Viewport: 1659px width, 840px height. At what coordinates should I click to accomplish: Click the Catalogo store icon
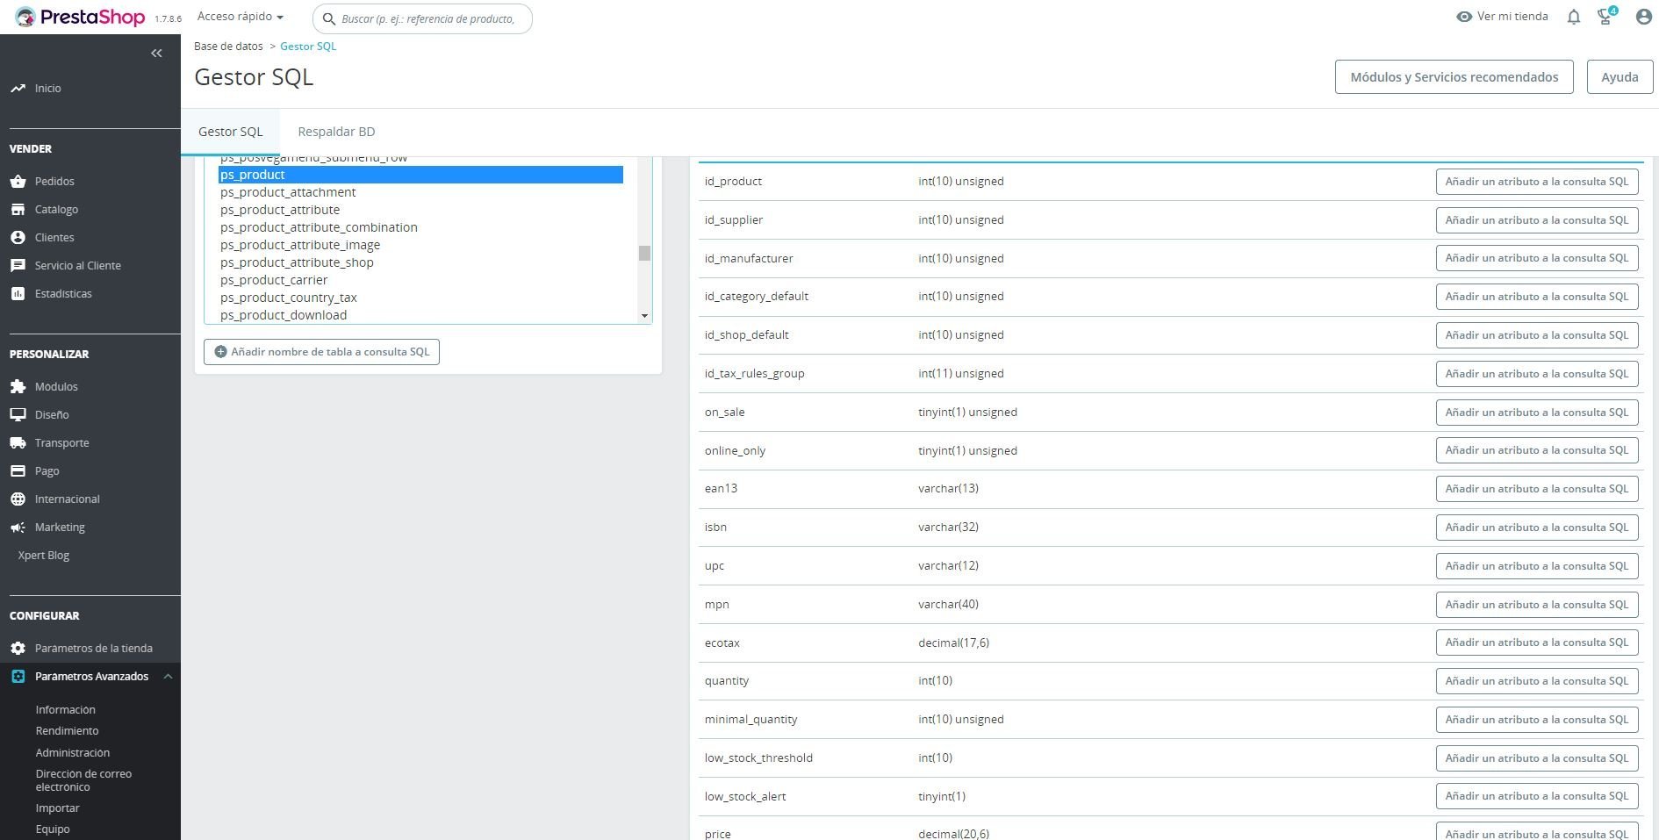[18, 210]
